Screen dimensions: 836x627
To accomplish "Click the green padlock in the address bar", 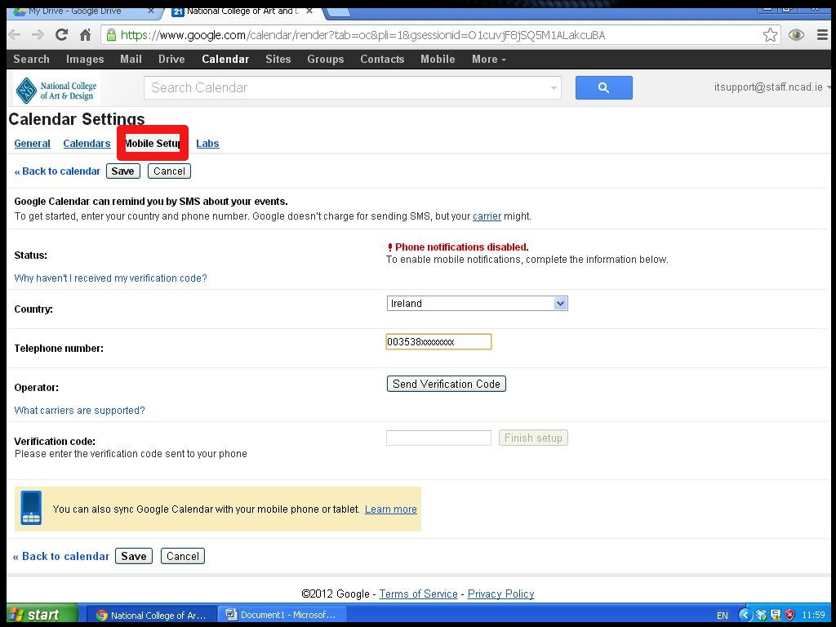I will [x=111, y=35].
